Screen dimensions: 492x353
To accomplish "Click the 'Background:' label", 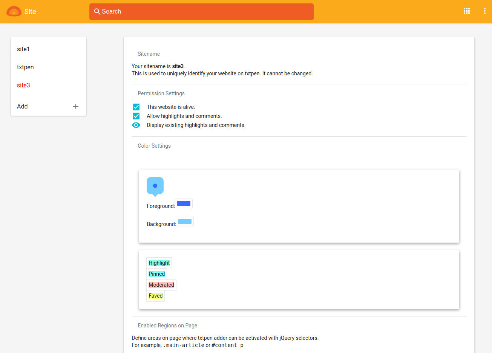I will (161, 224).
